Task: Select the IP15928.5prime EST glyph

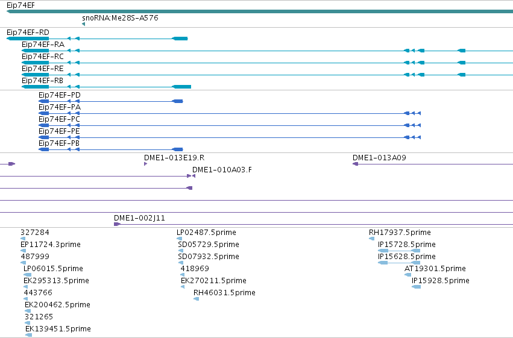Action: [416, 287]
